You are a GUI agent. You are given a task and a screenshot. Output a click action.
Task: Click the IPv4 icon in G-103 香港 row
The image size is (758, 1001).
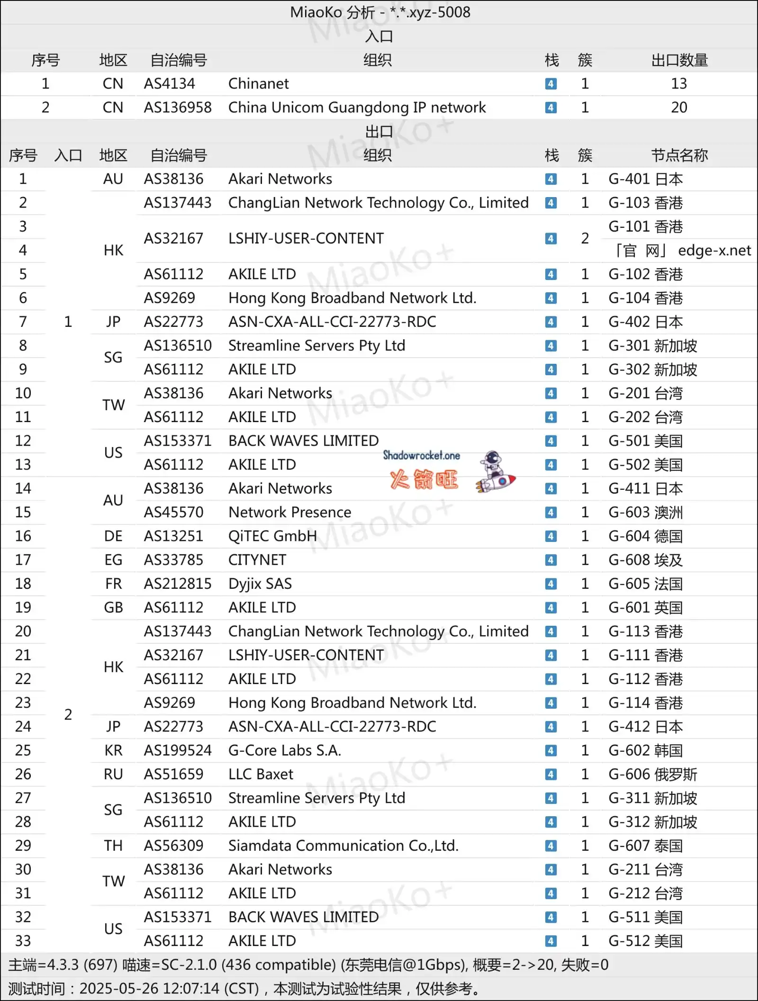[x=550, y=203]
